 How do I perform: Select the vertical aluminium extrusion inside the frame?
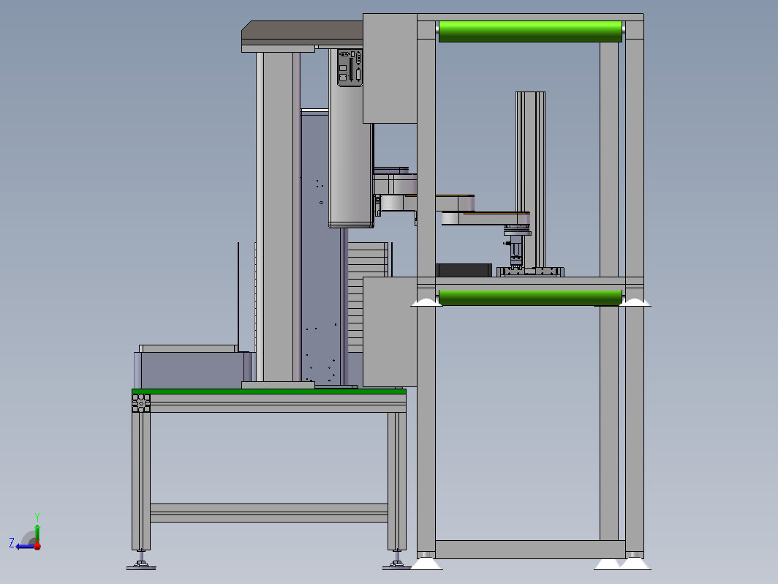point(530,180)
